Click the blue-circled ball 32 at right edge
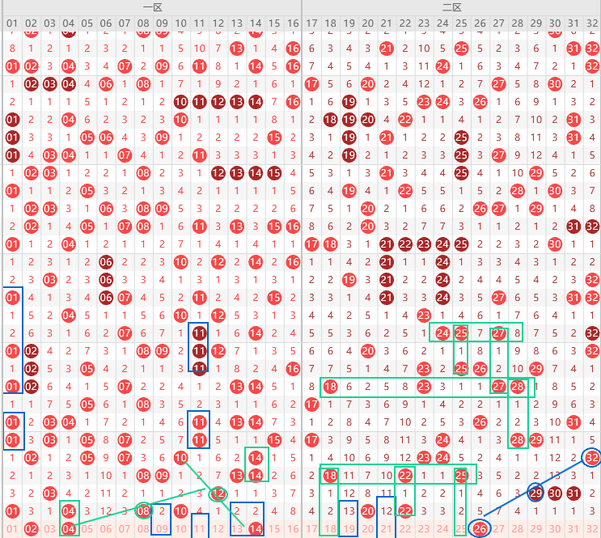The image size is (601, 538). (x=592, y=458)
